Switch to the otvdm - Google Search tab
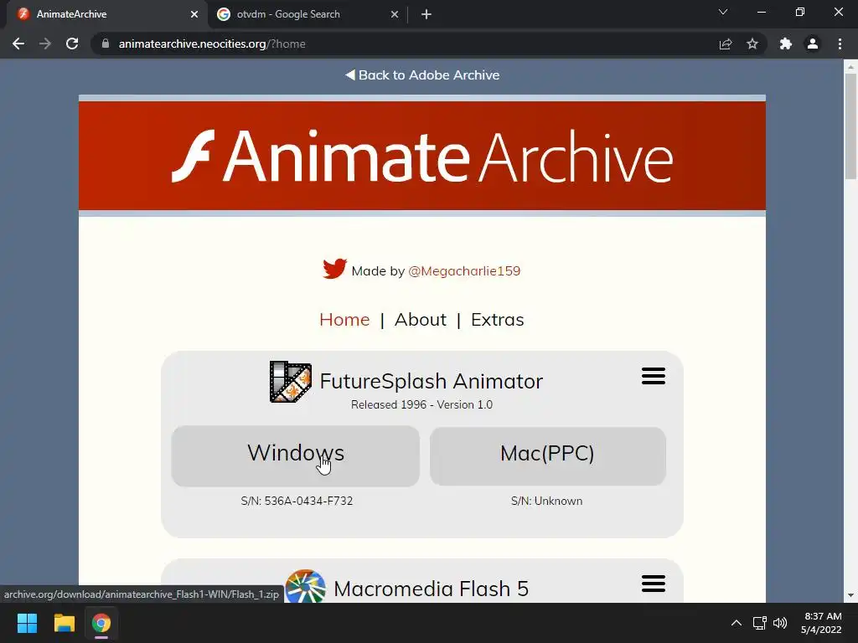This screenshot has width=858, height=643. [307, 14]
